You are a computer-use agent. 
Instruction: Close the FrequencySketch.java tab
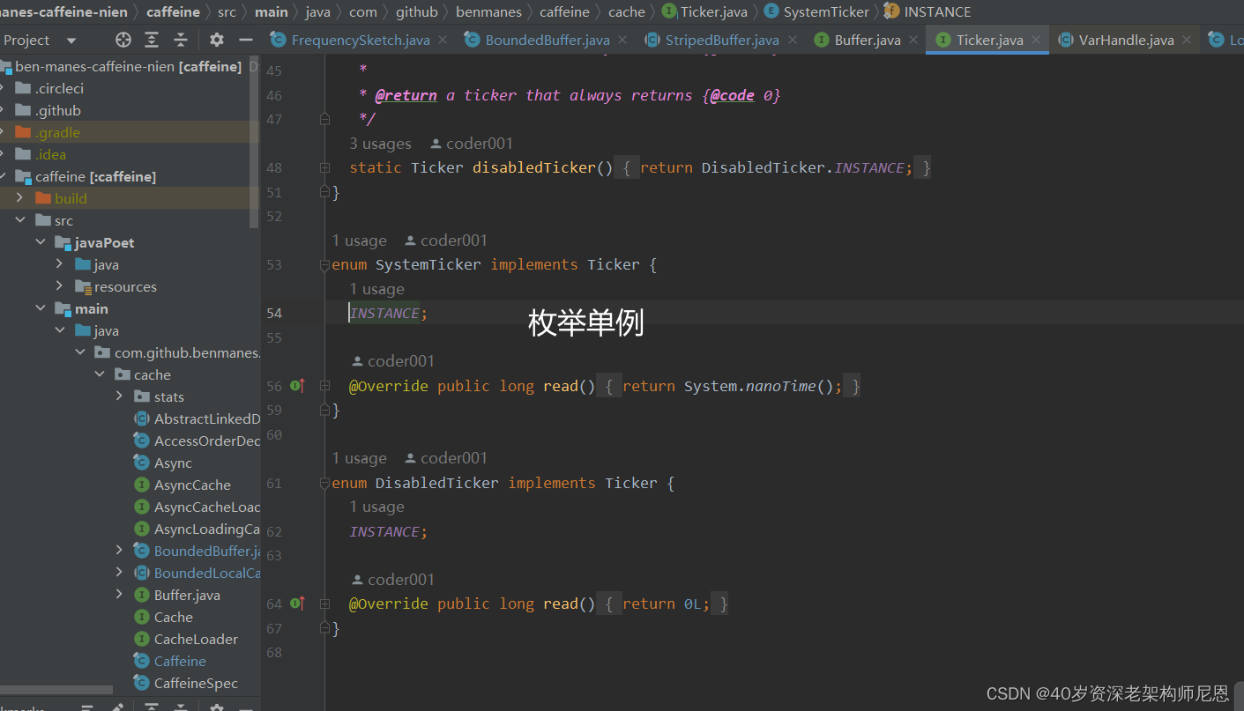pyautogui.click(x=443, y=40)
